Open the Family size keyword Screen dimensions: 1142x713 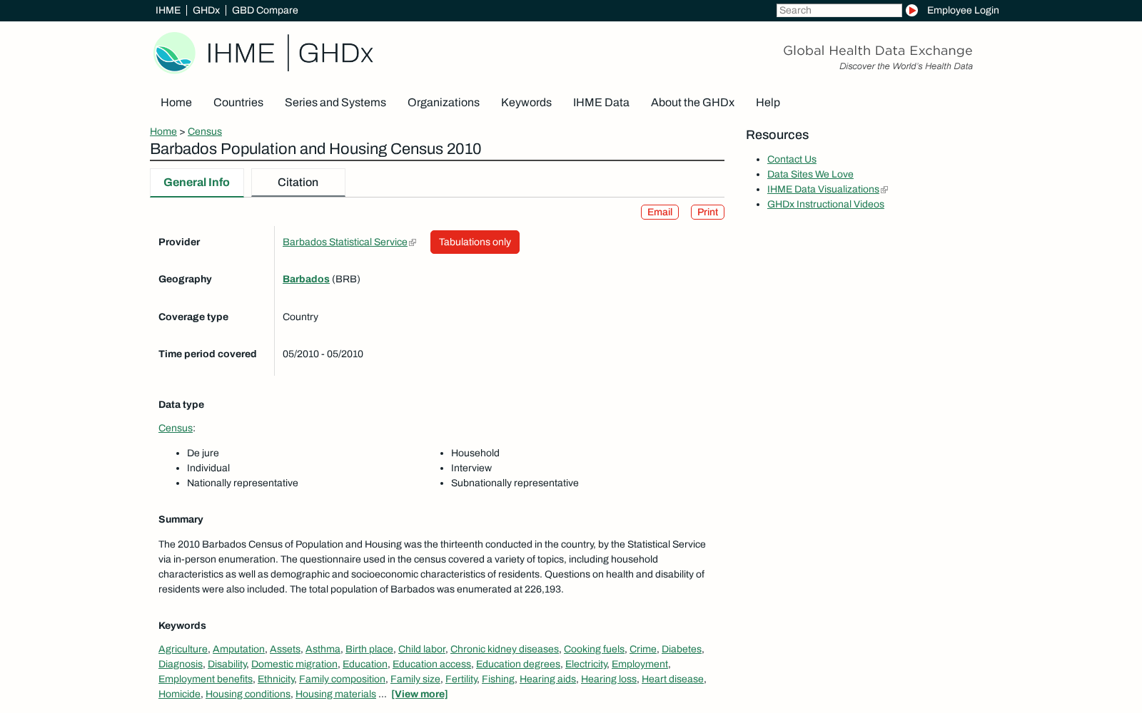point(415,679)
